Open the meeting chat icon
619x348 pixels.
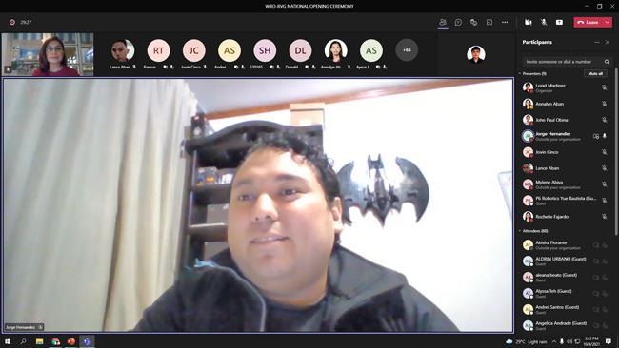click(458, 23)
